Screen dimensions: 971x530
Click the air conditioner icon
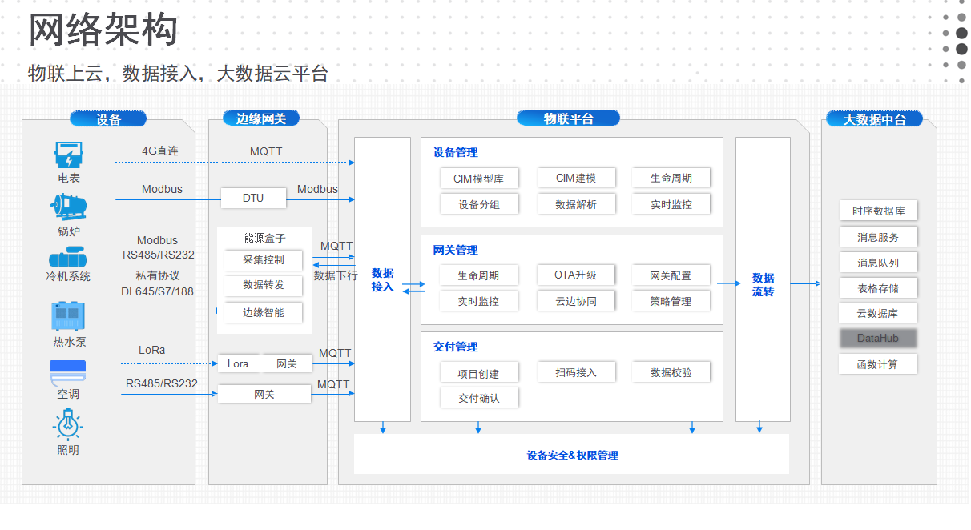pyautogui.click(x=68, y=371)
